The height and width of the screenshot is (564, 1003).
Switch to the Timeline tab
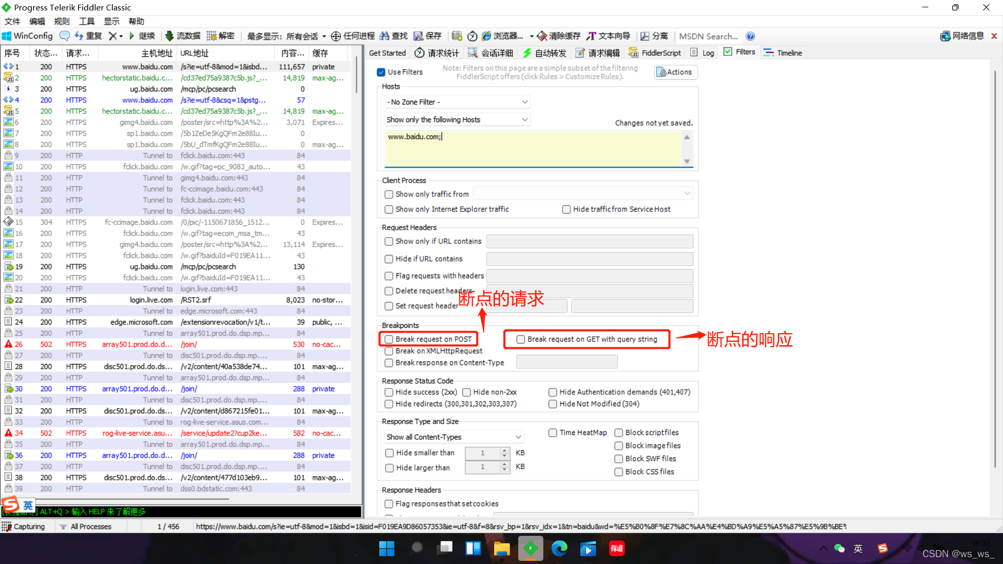(783, 53)
